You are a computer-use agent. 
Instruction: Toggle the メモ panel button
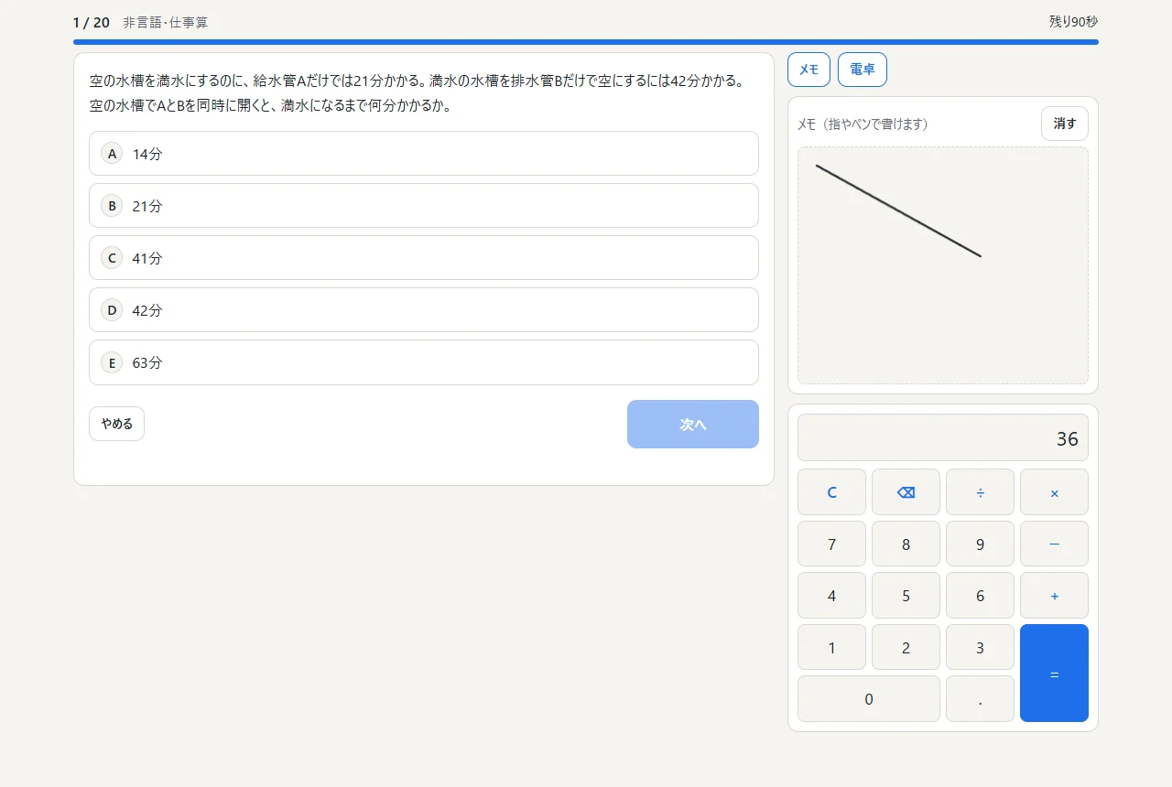click(808, 70)
